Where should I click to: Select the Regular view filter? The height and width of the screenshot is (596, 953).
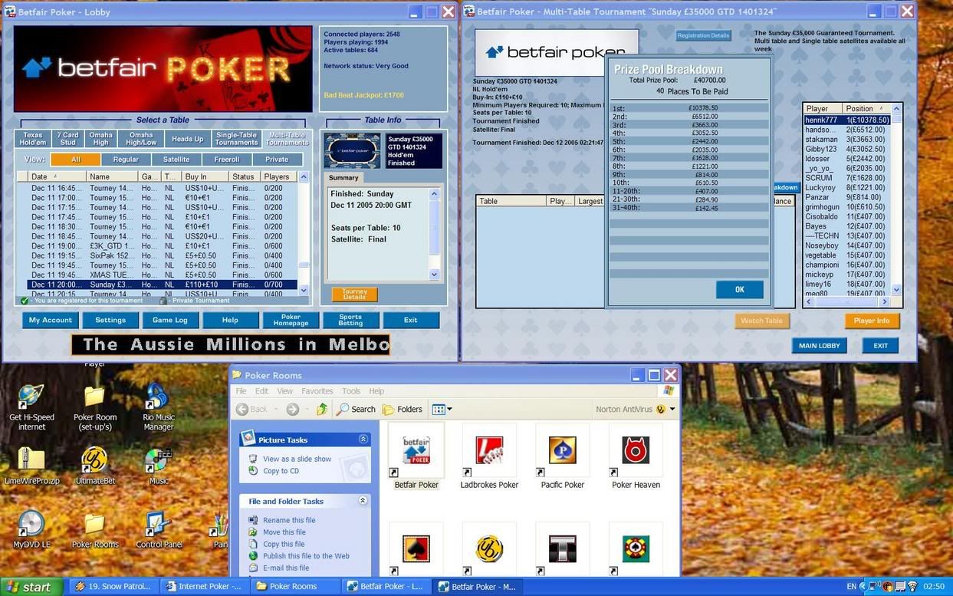tap(126, 160)
